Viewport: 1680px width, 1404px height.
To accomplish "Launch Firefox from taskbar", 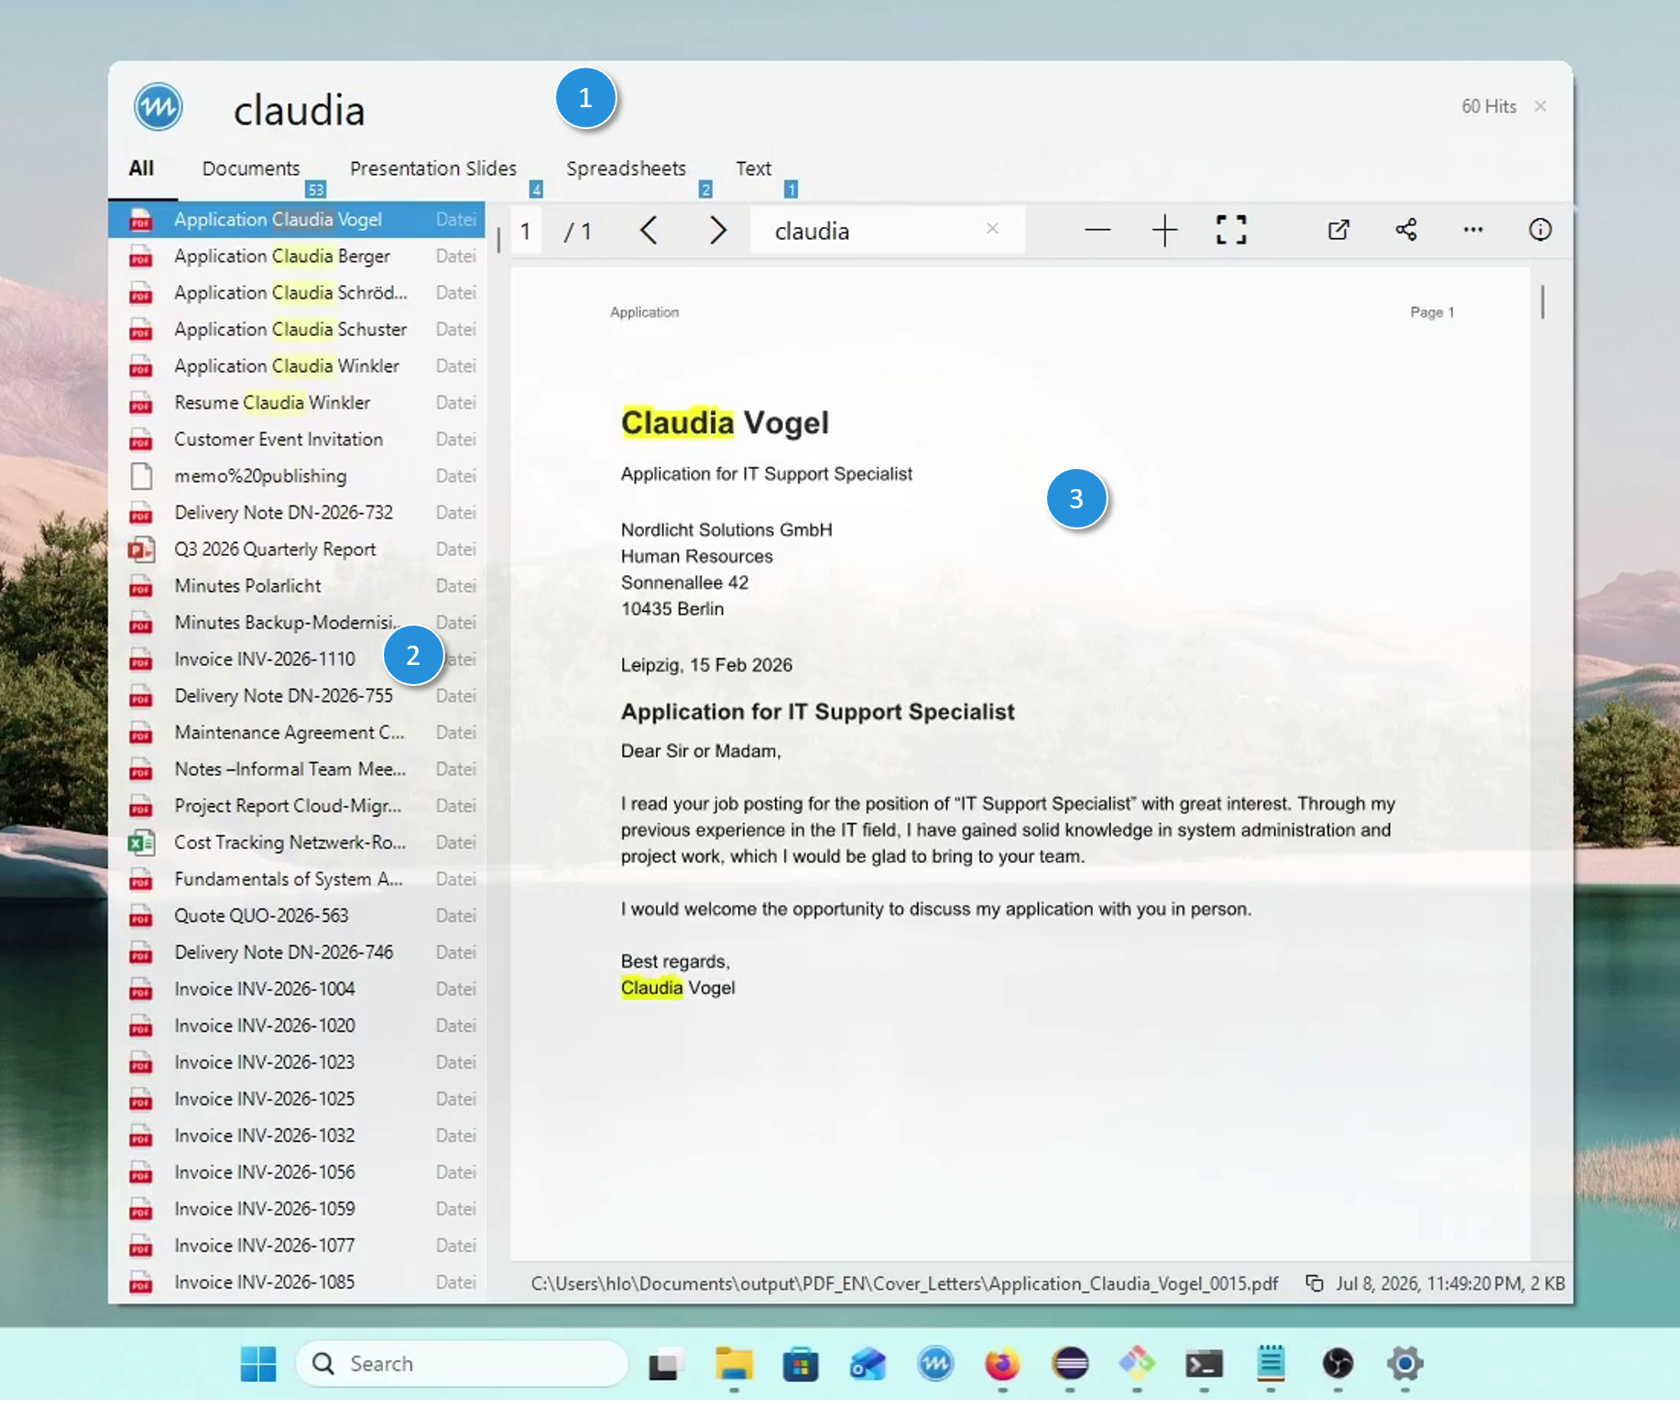I will (x=1002, y=1364).
